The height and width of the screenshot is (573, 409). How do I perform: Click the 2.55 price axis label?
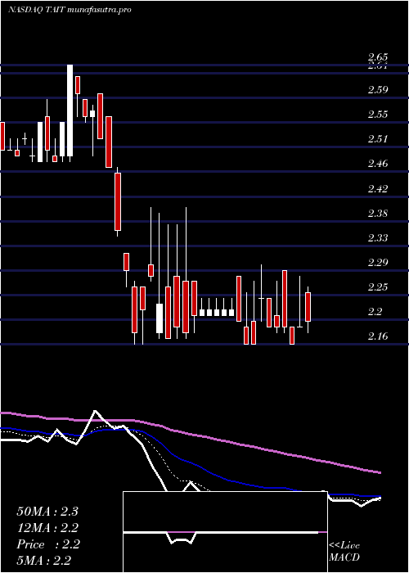(x=378, y=115)
